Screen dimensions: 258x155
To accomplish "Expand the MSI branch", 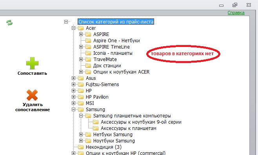I will click(73, 103).
